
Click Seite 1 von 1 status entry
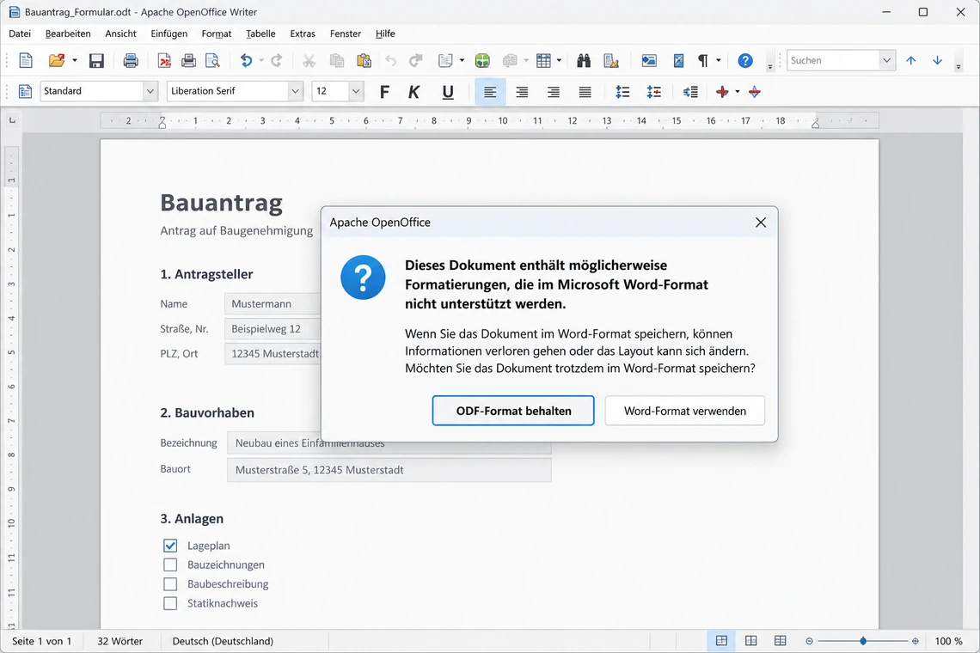[42, 641]
